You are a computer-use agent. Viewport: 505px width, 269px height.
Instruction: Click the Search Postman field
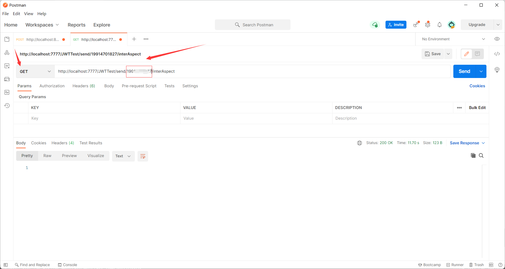click(252, 25)
